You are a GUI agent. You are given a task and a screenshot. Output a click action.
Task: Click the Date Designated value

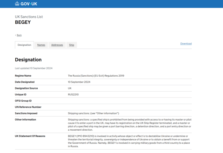79,82
